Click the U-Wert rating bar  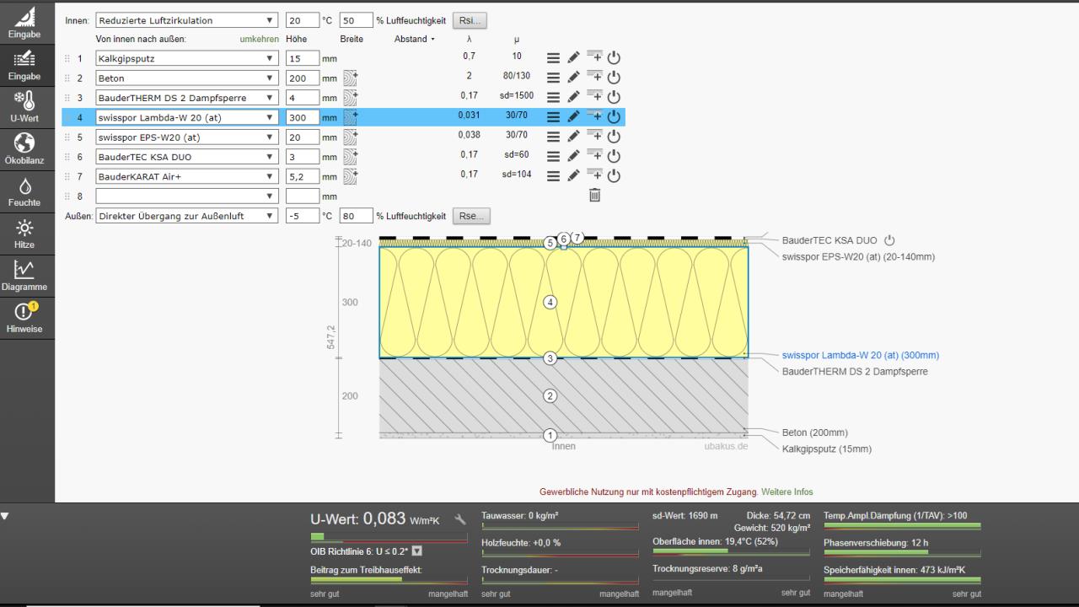pyautogui.click(x=389, y=537)
